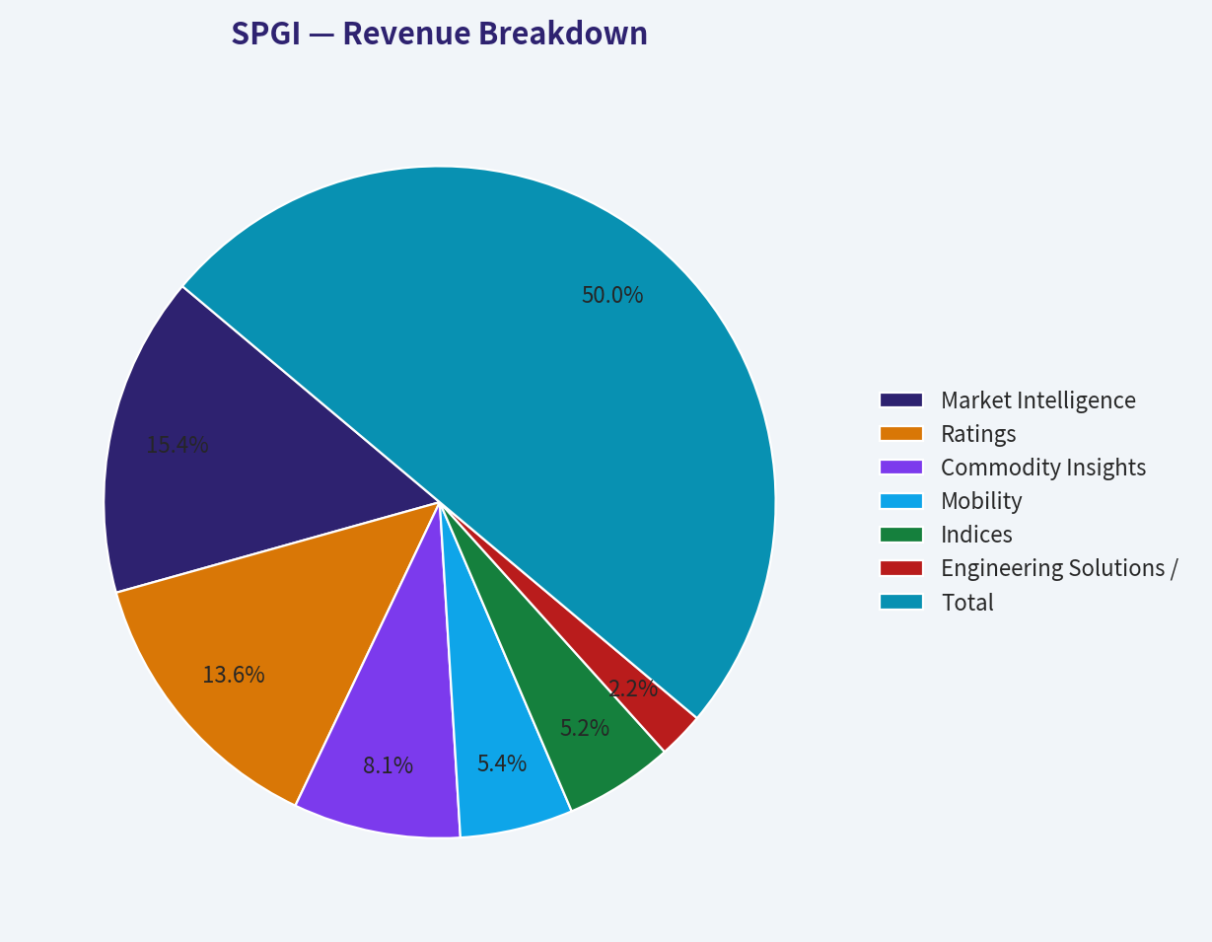Click the Engineering Solutions legend color swatch

[900, 568]
